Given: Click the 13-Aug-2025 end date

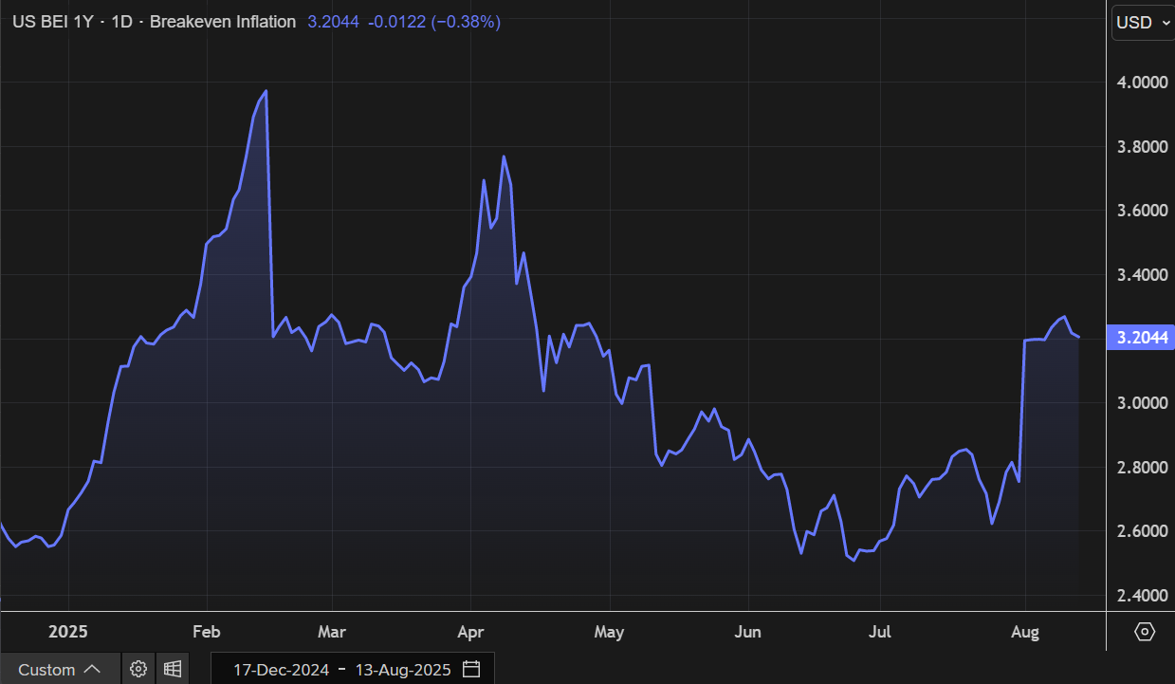Looking at the screenshot, I should [404, 670].
